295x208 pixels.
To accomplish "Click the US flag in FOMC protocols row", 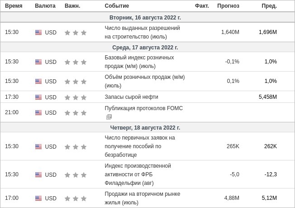I will tap(38, 112).
